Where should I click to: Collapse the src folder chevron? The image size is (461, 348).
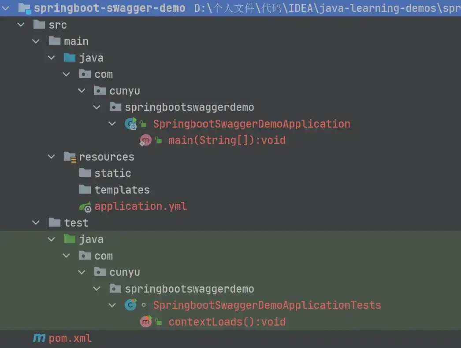21,25
